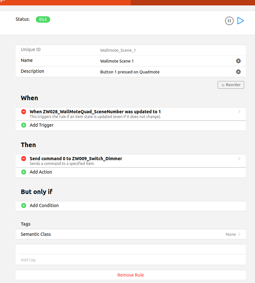Delete the WallMoteQuad trigger with red minus
The image size is (255, 283).
coord(24,112)
